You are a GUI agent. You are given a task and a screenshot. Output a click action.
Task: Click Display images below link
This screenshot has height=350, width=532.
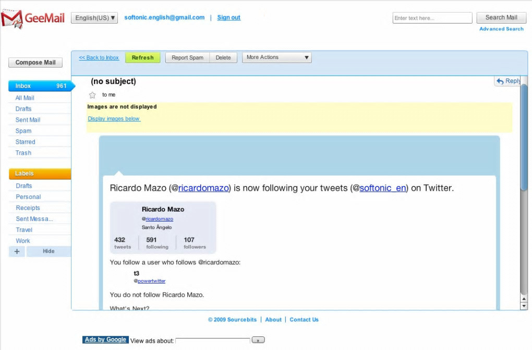tap(114, 119)
